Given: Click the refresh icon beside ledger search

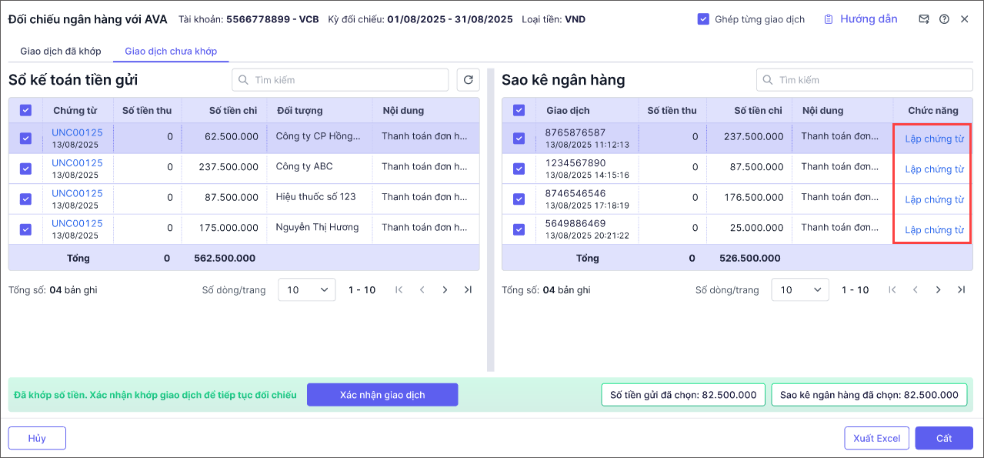Looking at the screenshot, I should click(x=468, y=79).
